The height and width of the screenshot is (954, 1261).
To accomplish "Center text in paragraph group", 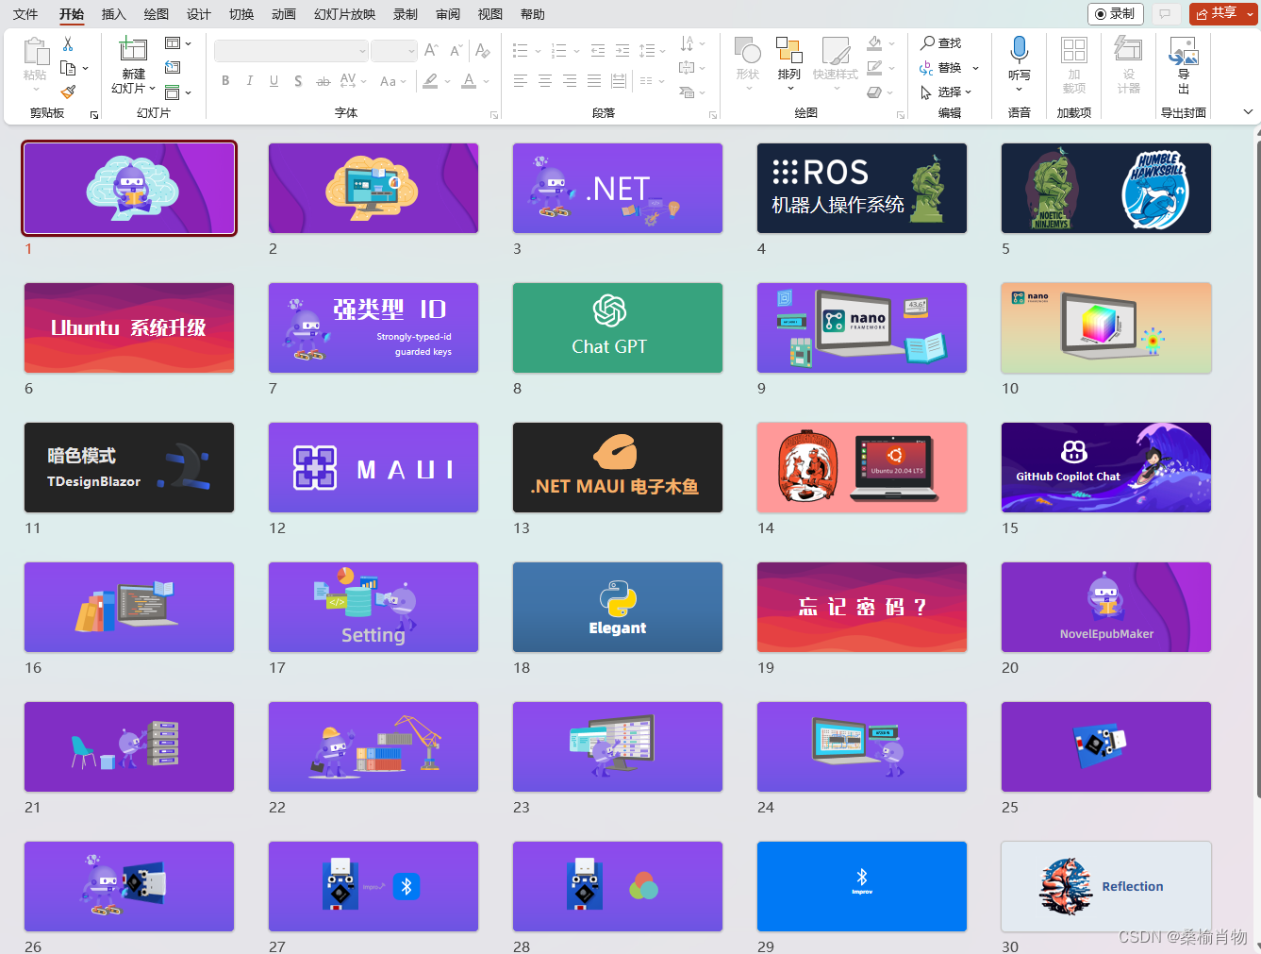I will [x=545, y=81].
